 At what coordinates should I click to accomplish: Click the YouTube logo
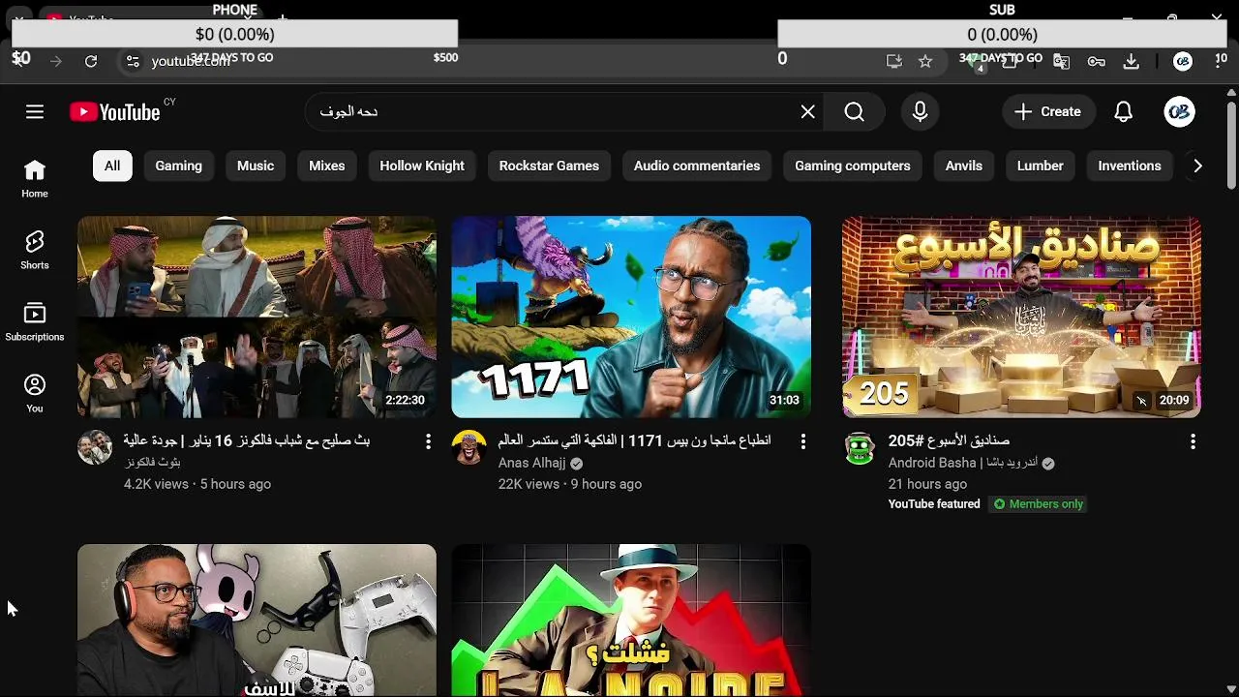[x=115, y=112]
